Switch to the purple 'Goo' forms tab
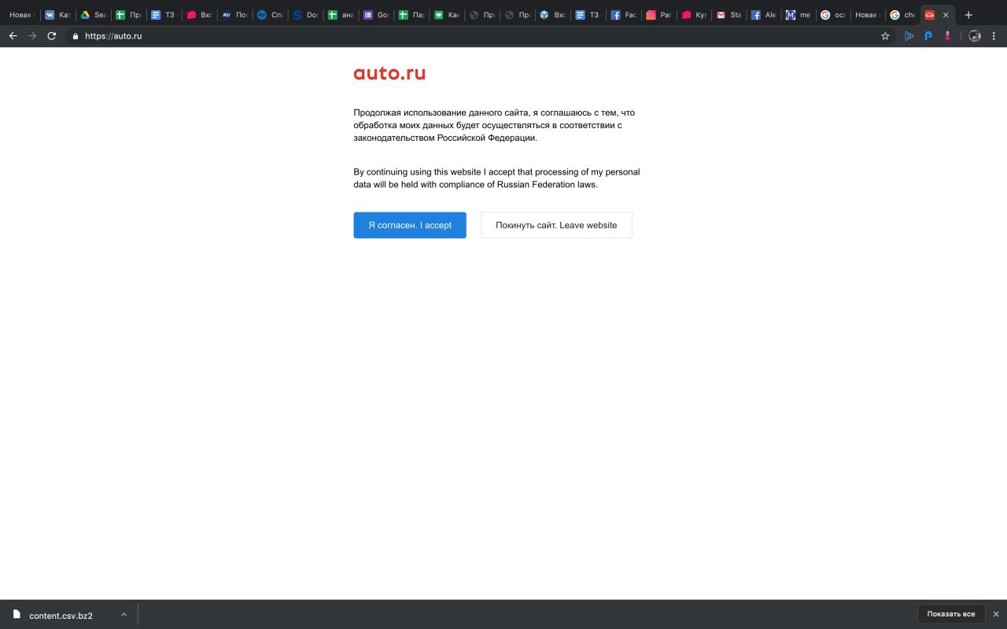 [376, 15]
